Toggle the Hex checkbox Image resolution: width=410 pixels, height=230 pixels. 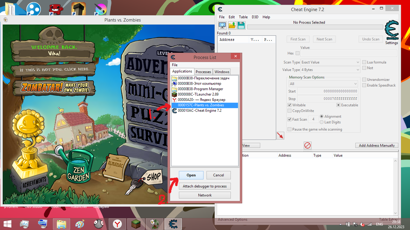click(x=298, y=53)
